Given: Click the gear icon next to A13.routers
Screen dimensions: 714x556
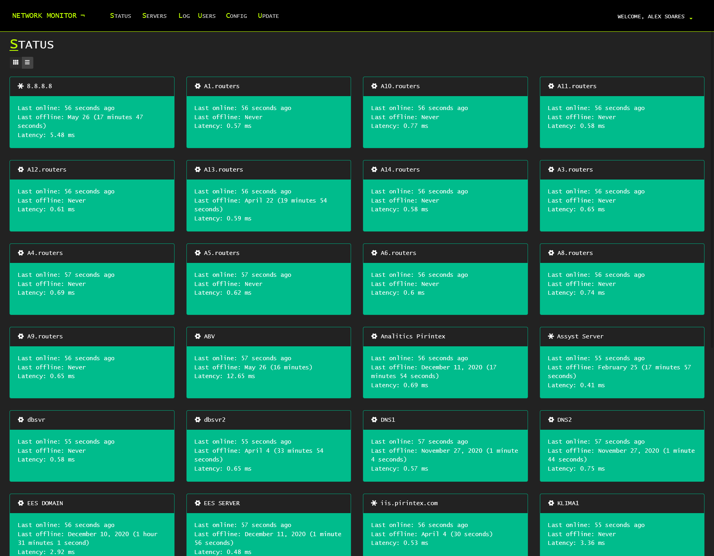Looking at the screenshot, I should tap(198, 170).
